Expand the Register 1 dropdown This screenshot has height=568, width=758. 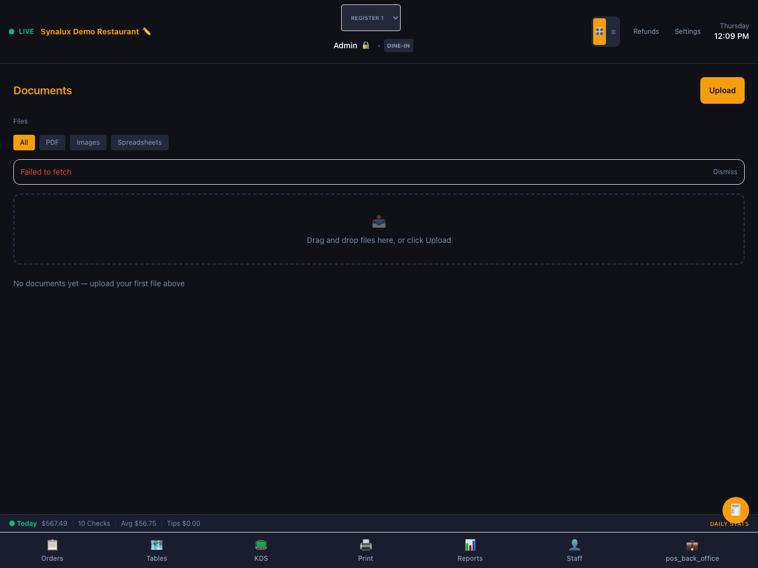click(x=371, y=18)
